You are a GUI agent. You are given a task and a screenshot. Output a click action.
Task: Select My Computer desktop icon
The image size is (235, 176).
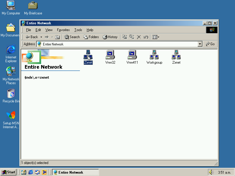coord(11,8)
